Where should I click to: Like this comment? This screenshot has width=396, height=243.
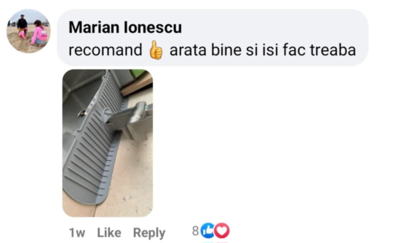(109, 233)
